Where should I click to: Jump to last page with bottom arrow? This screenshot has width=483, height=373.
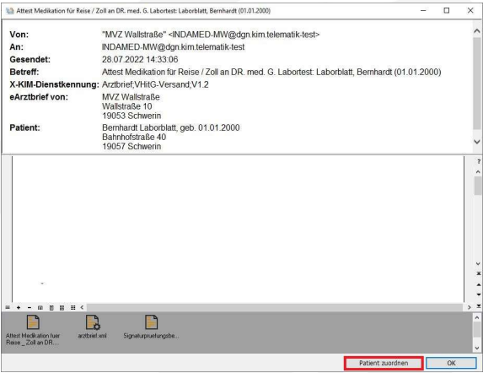point(479,306)
